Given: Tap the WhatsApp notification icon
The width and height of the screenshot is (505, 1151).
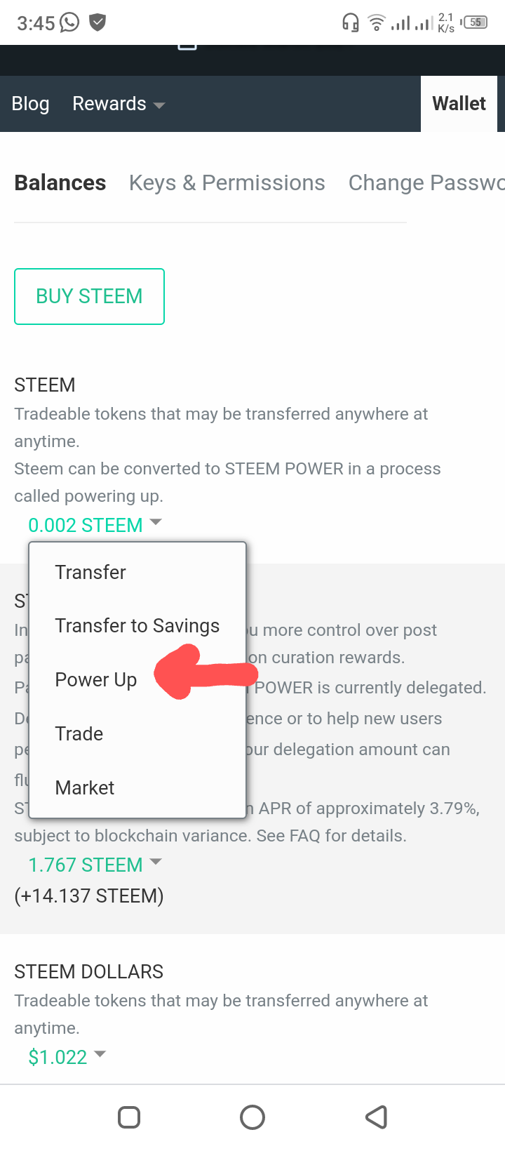Looking at the screenshot, I should (x=70, y=22).
